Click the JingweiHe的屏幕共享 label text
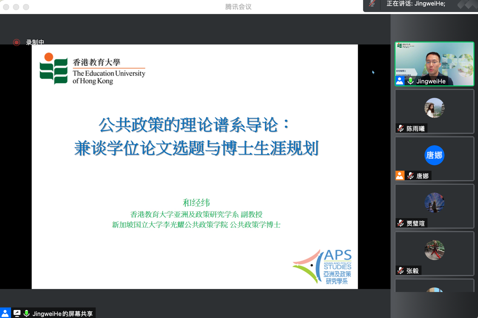This screenshot has height=318, width=478. pos(63,313)
